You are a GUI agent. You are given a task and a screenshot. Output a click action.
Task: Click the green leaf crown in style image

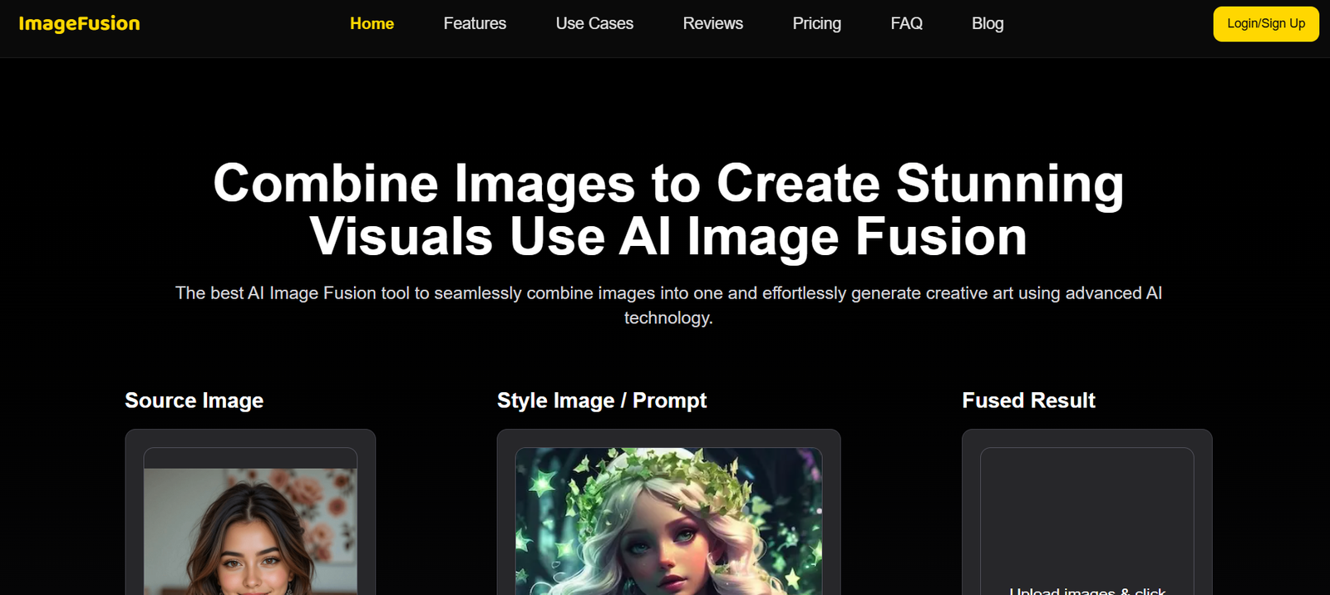(665, 478)
